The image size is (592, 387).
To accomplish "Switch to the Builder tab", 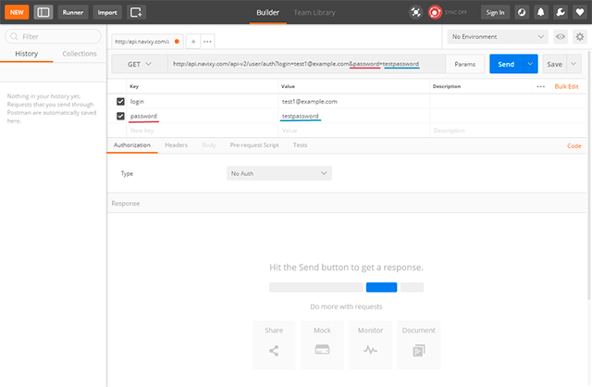I will click(x=267, y=12).
